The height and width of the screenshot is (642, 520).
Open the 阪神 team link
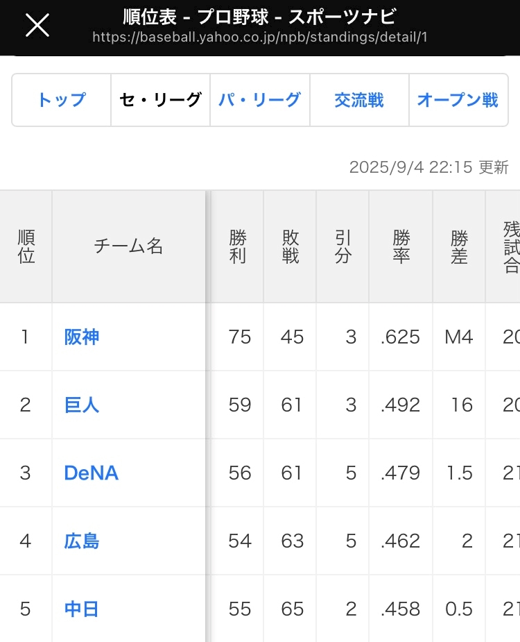click(82, 337)
